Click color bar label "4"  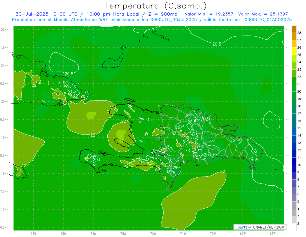coord(298,209)
